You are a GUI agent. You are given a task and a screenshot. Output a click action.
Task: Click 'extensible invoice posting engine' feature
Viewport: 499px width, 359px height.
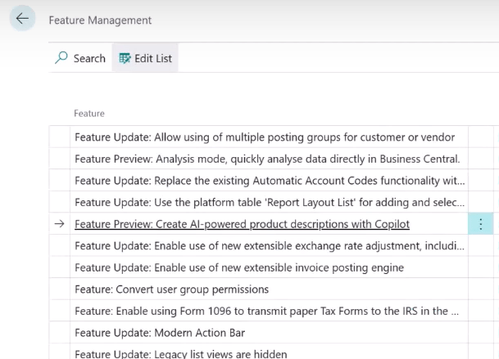point(238,267)
